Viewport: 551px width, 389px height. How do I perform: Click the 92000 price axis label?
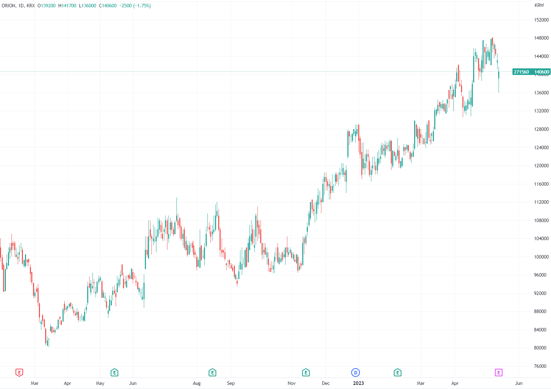(540, 293)
